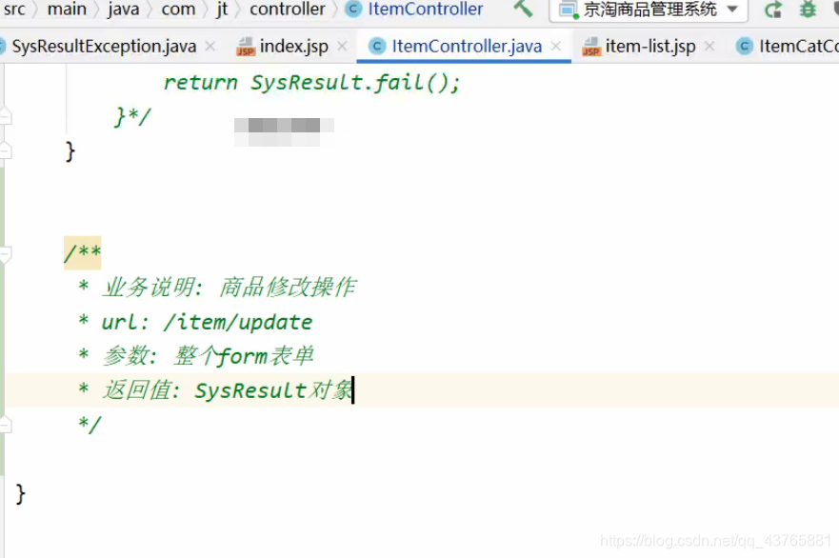Close the index.jsp tab

(x=342, y=47)
